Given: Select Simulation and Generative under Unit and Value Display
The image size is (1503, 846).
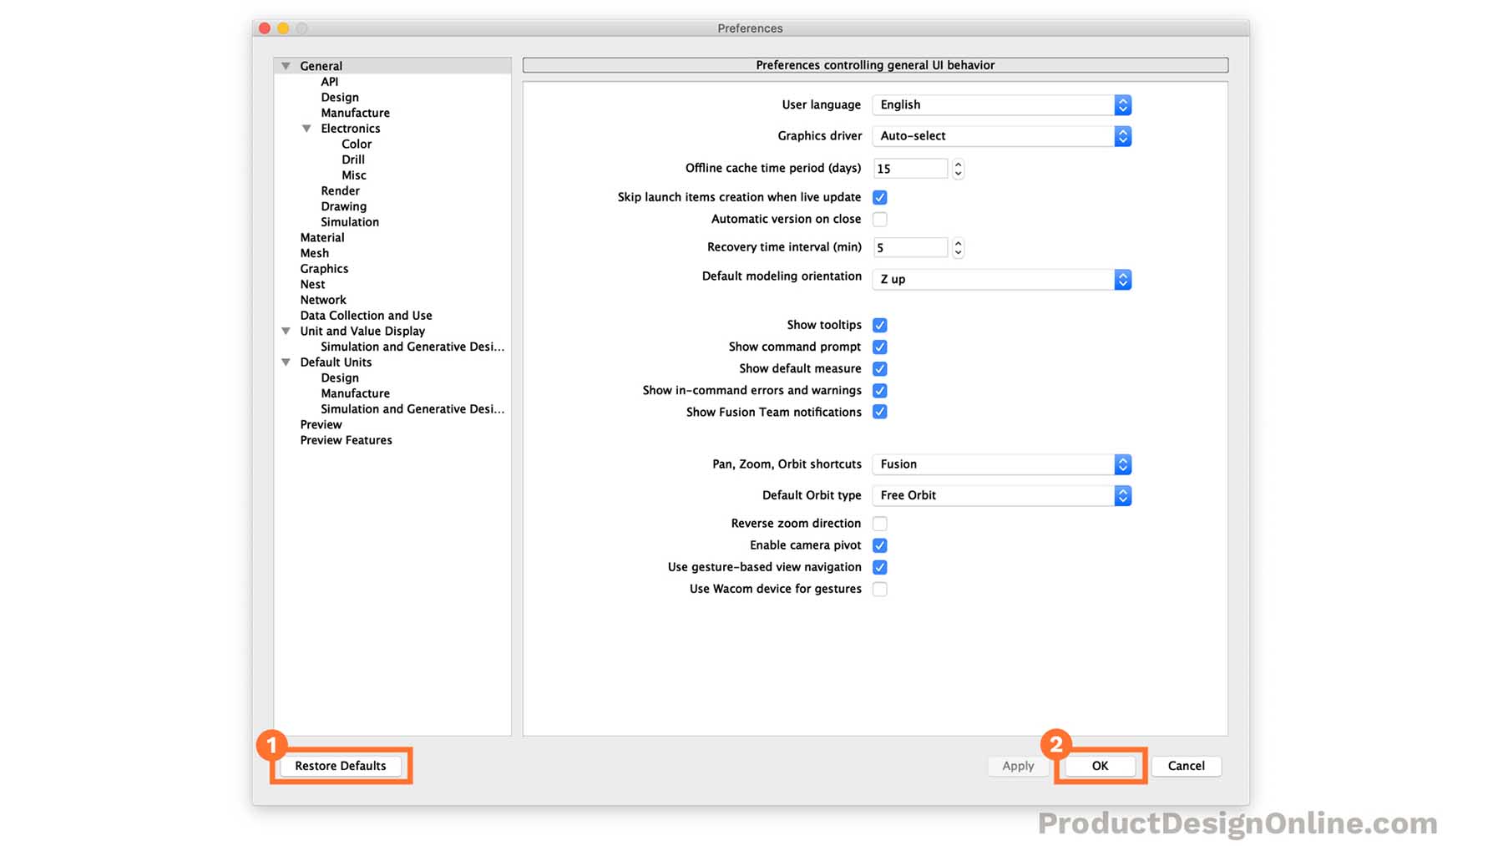Looking at the screenshot, I should pyautogui.click(x=412, y=347).
